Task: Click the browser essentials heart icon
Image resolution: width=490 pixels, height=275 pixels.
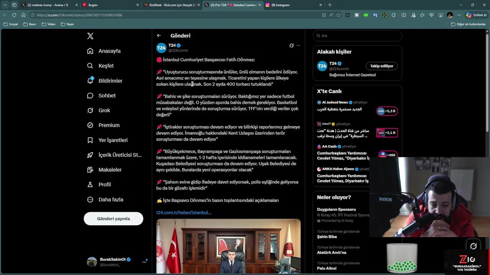Action: pyautogui.click(x=431, y=15)
